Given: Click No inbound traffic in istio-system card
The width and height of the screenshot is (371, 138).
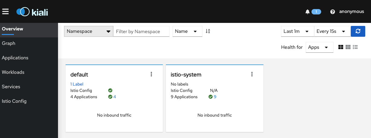Looking at the screenshot, I should (215, 115).
